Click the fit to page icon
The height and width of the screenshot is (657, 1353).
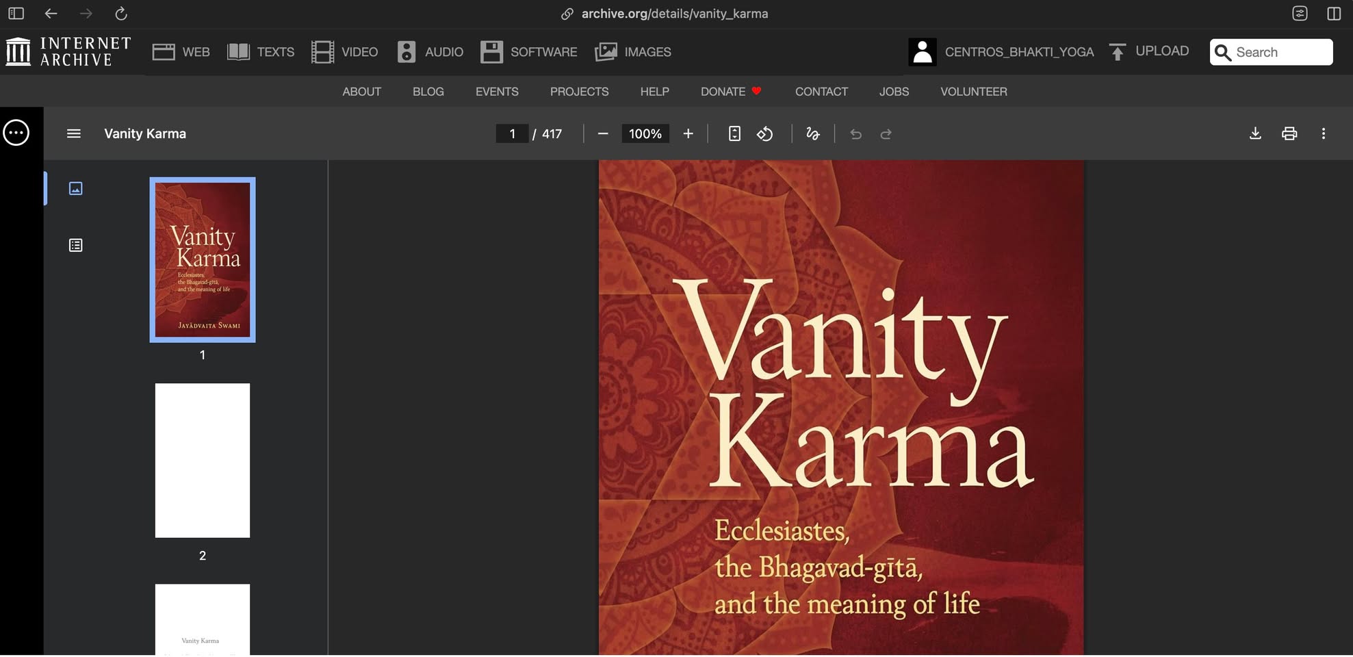click(734, 134)
